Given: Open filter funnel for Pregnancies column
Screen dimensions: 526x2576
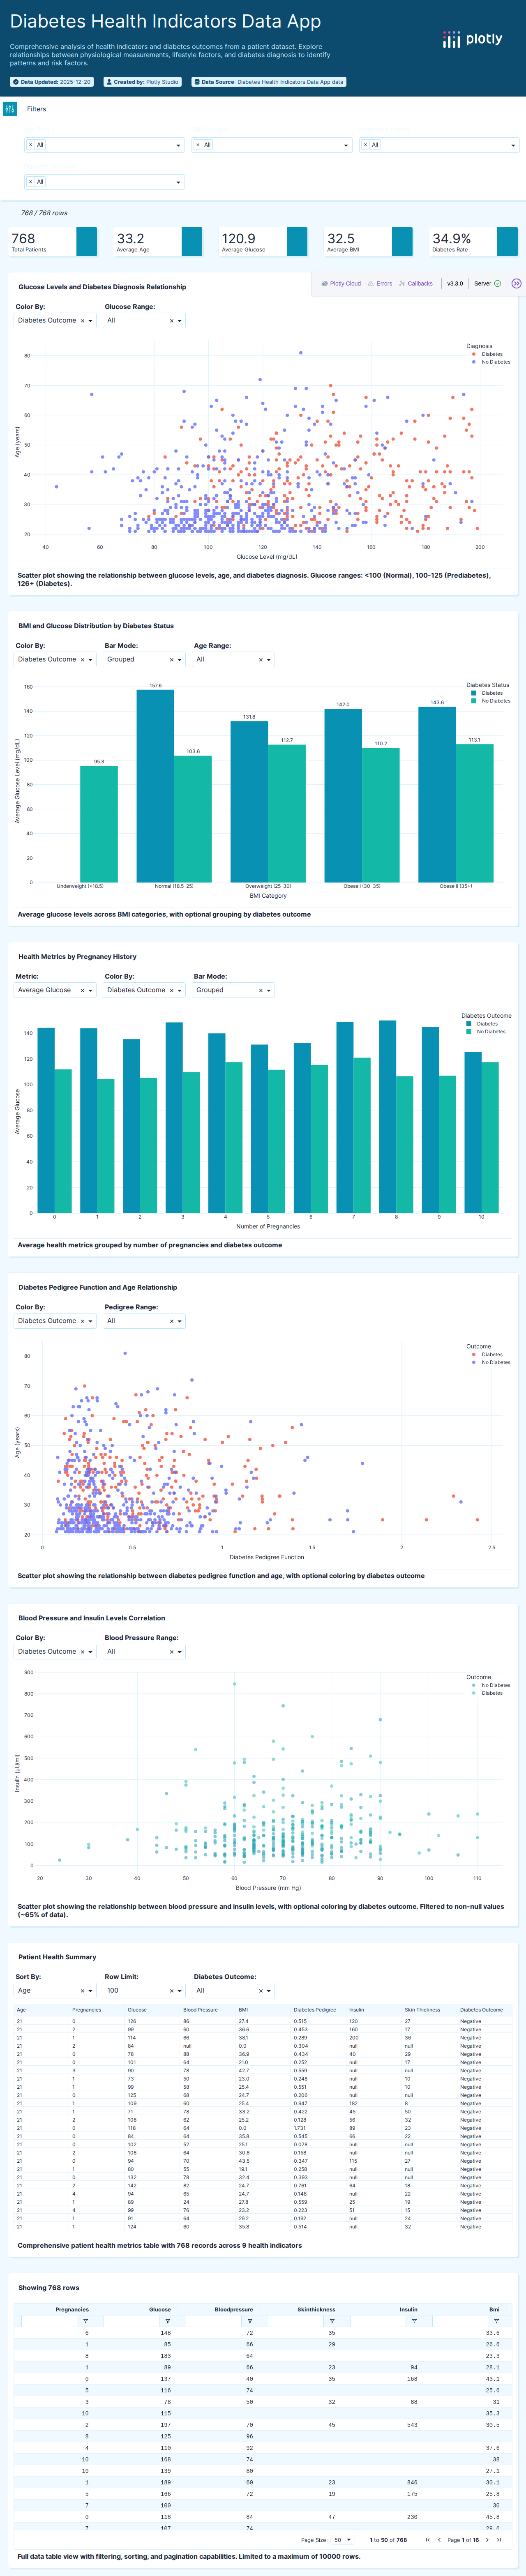Looking at the screenshot, I should pos(85,2321).
